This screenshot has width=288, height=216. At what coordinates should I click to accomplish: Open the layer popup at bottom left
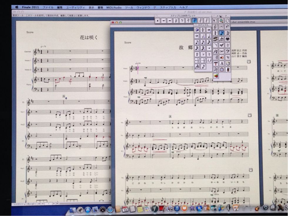(19, 204)
